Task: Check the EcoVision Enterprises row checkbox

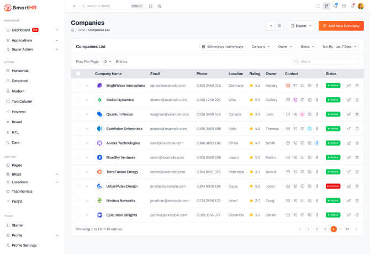Action: (x=78, y=129)
